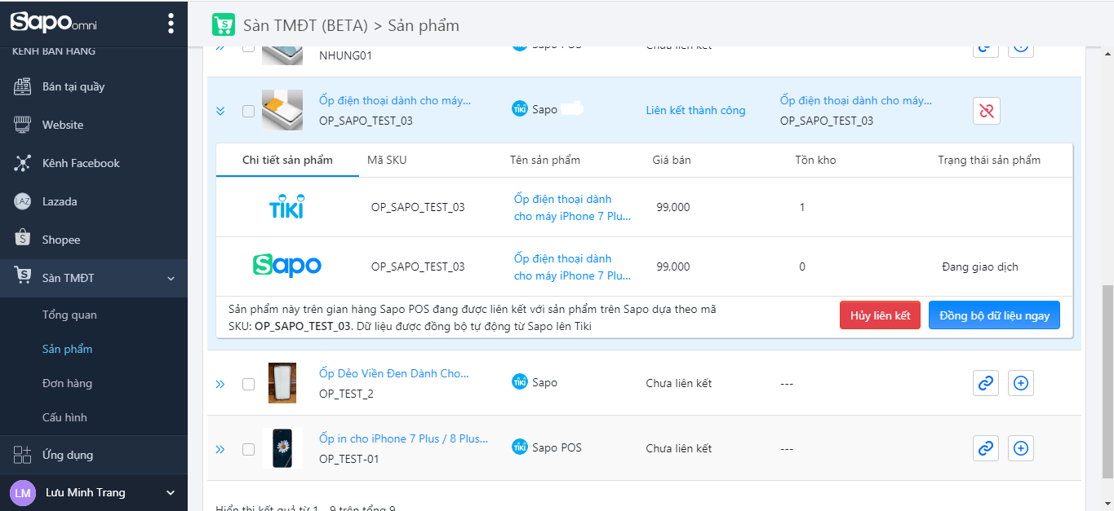Open the Shopee channel in sidebar
This screenshot has height=511, width=1114.
tap(61, 240)
